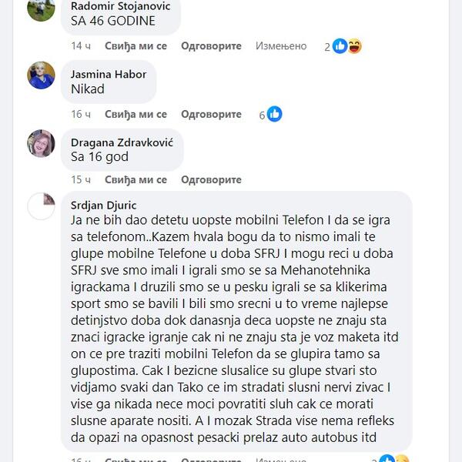Click like reaction icon on Radomir's comment
Image resolution: width=462 pixels, height=462 pixels.
point(340,46)
